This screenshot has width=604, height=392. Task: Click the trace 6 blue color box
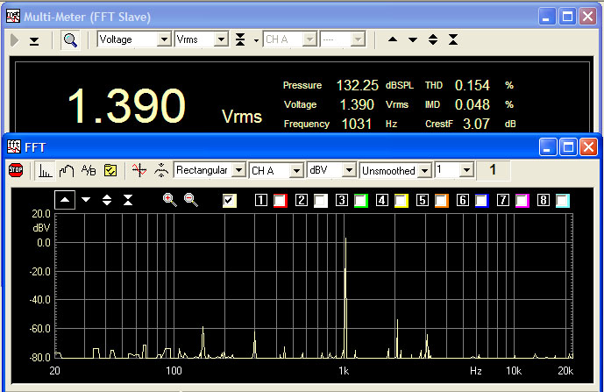(481, 201)
